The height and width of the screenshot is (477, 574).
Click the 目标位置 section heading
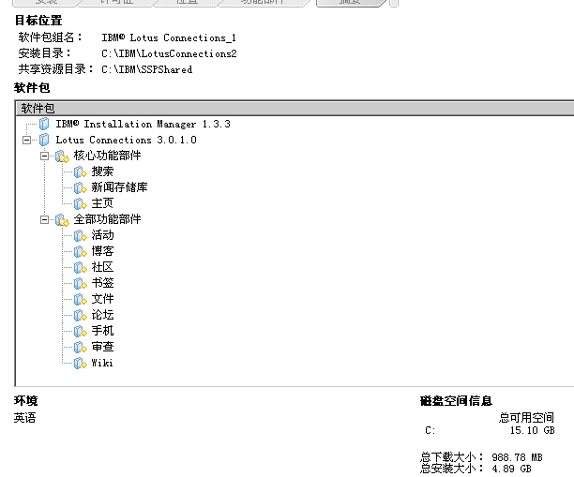point(38,21)
